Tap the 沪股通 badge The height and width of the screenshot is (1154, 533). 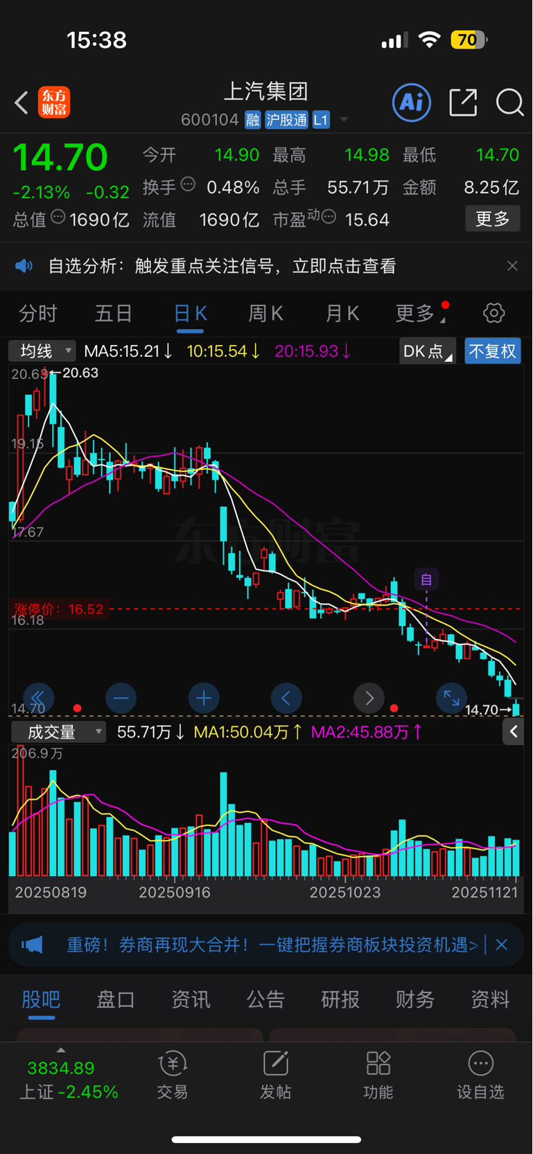tap(286, 120)
